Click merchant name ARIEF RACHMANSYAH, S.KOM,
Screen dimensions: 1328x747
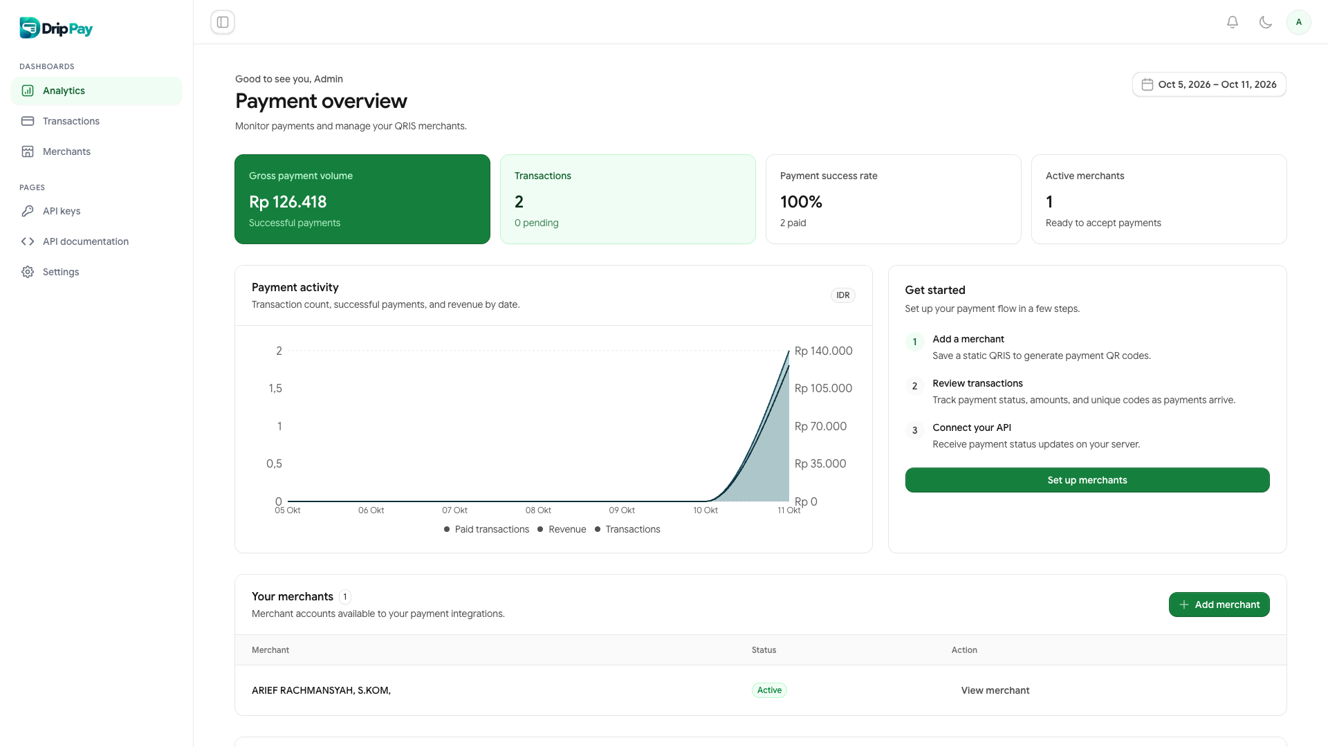pyautogui.click(x=321, y=690)
